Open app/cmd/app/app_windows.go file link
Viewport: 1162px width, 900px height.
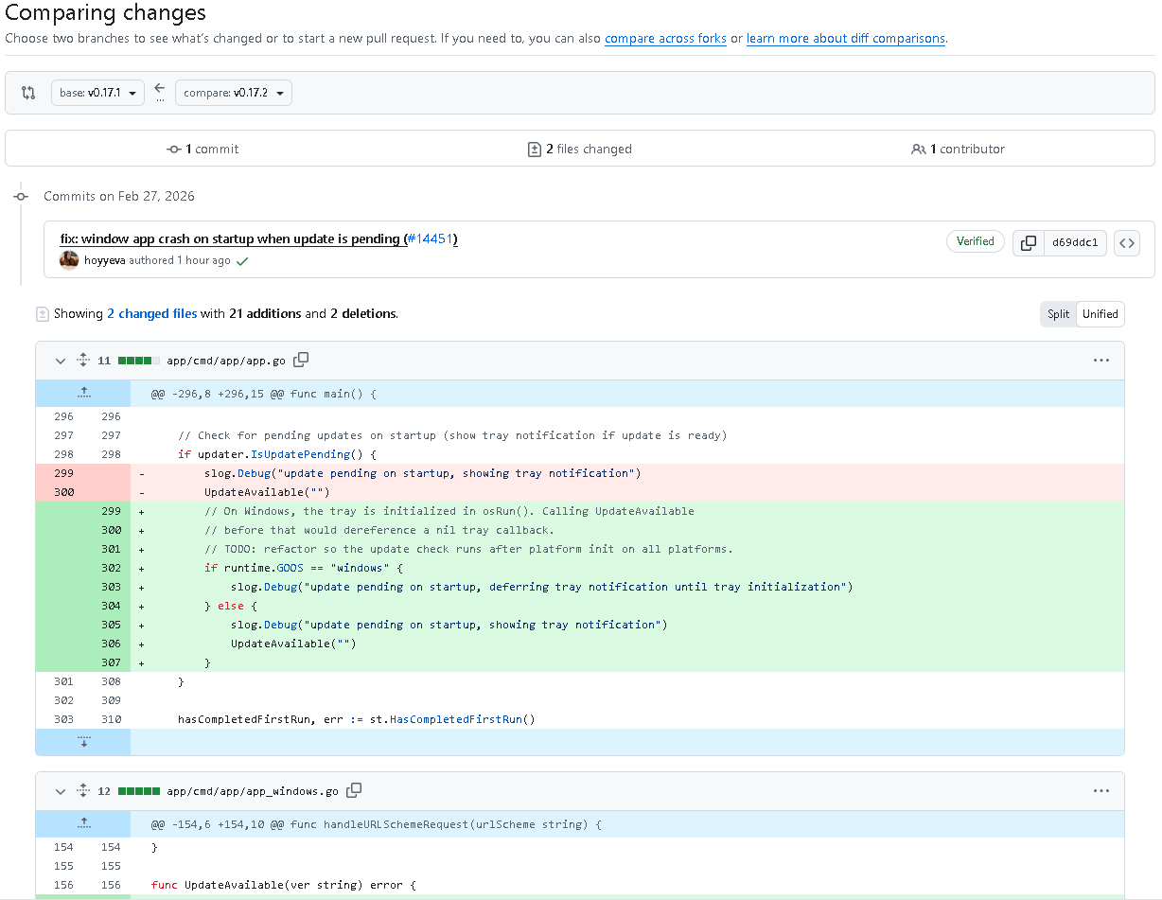tap(253, 791)
